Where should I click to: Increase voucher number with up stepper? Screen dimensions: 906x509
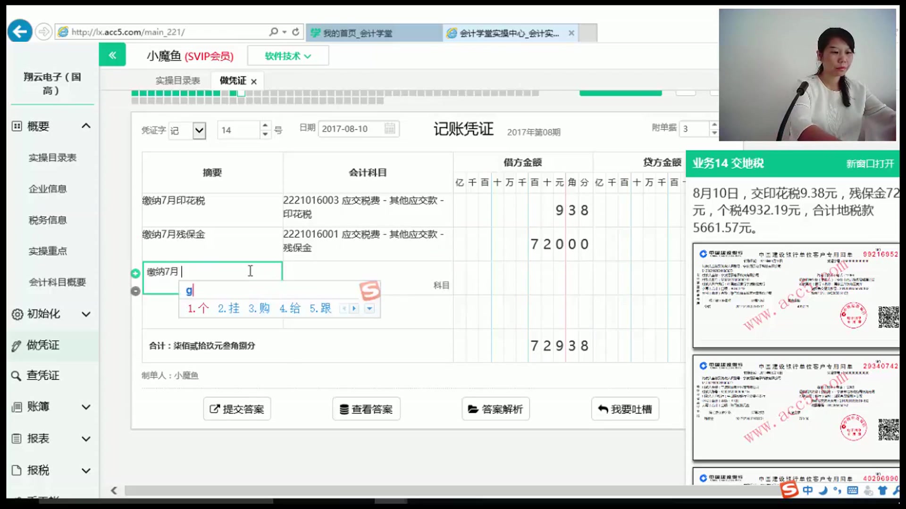coord(265,125)
